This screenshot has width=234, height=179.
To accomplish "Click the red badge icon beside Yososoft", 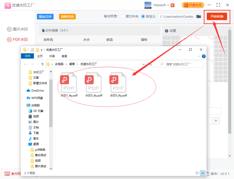I will (172, 5).
